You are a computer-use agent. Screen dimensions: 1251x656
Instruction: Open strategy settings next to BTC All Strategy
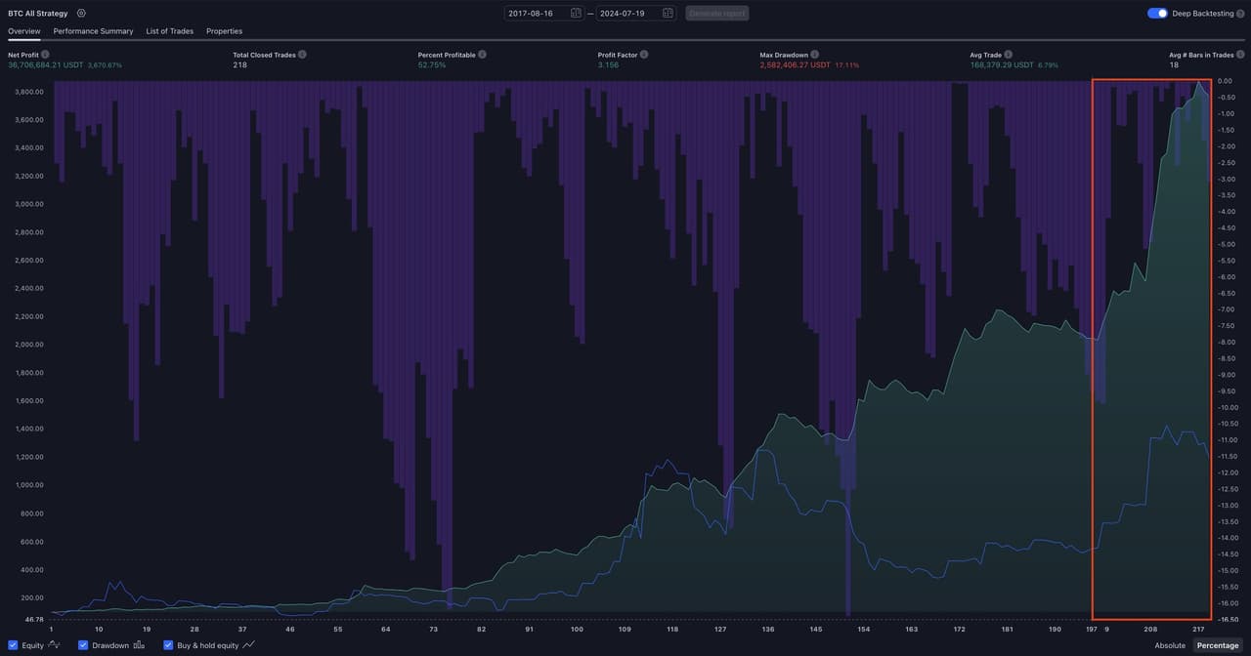[x=81, y=13]
